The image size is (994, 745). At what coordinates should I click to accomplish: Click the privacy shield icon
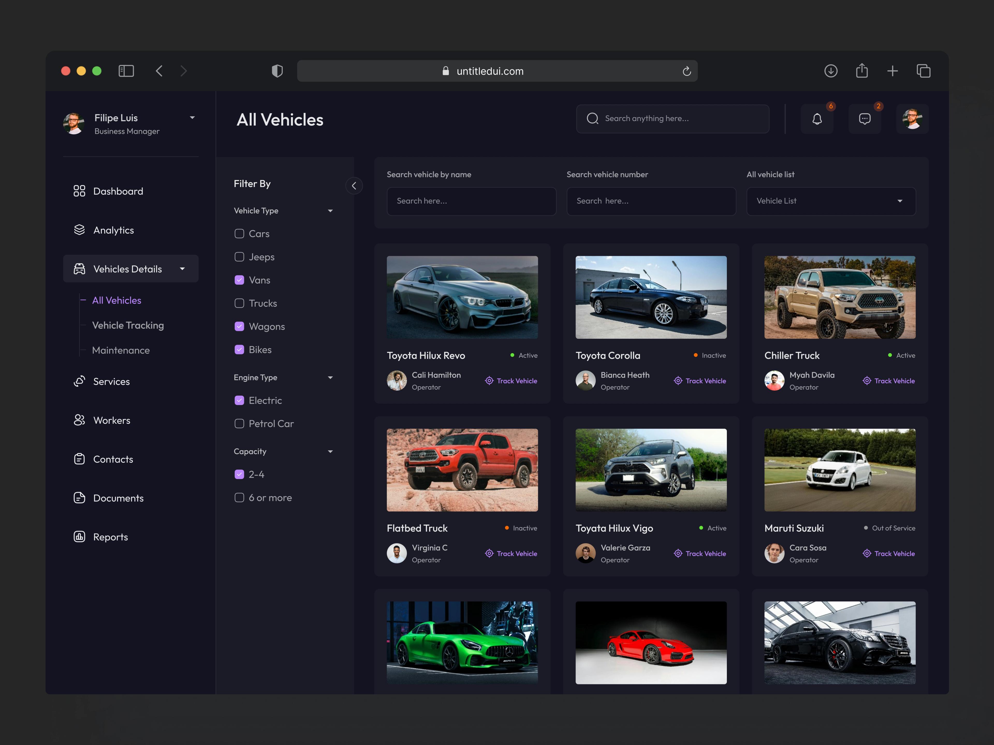coord(277,71)
